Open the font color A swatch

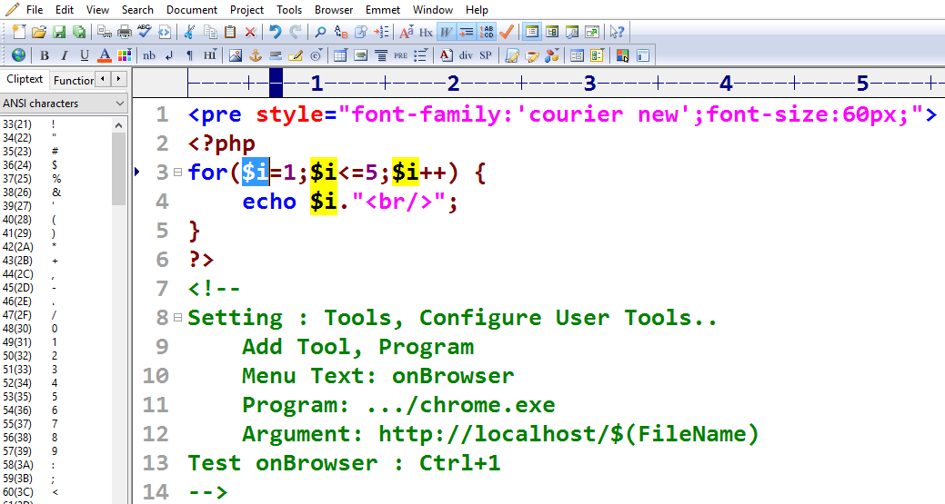(x=104, y=55)
